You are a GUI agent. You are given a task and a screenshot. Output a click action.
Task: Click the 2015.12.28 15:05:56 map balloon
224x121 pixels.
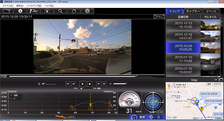tap(213, 101)
